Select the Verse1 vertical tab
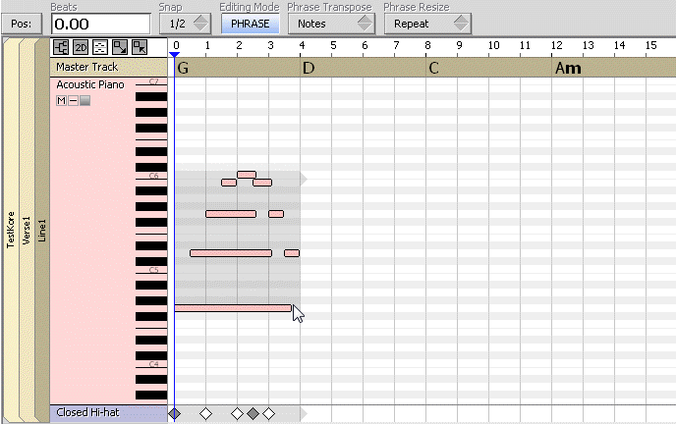The height and width of the screenshot is (424, 676). [27, 231]
